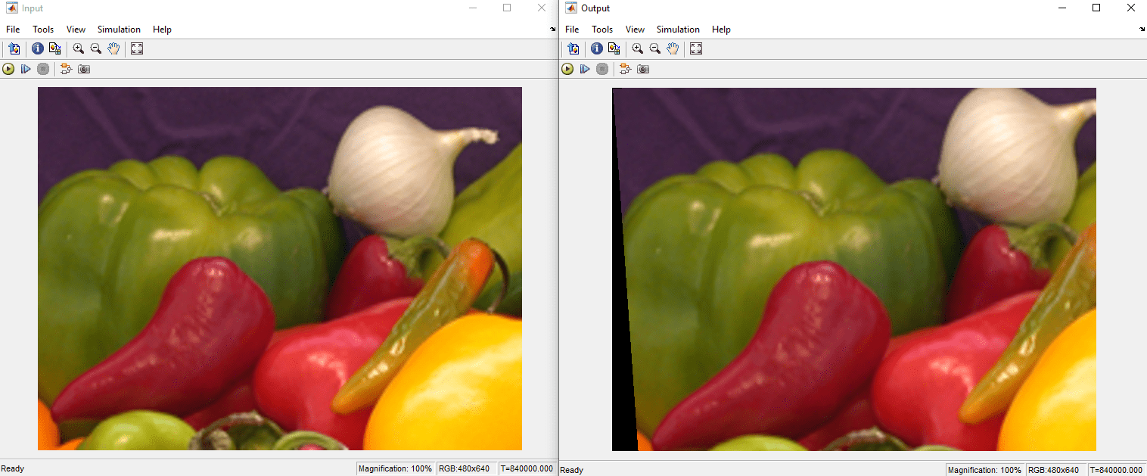Screen dimensions: 1147x476
Task: Open View menu in Input window
Action: [x=76, y=30]
